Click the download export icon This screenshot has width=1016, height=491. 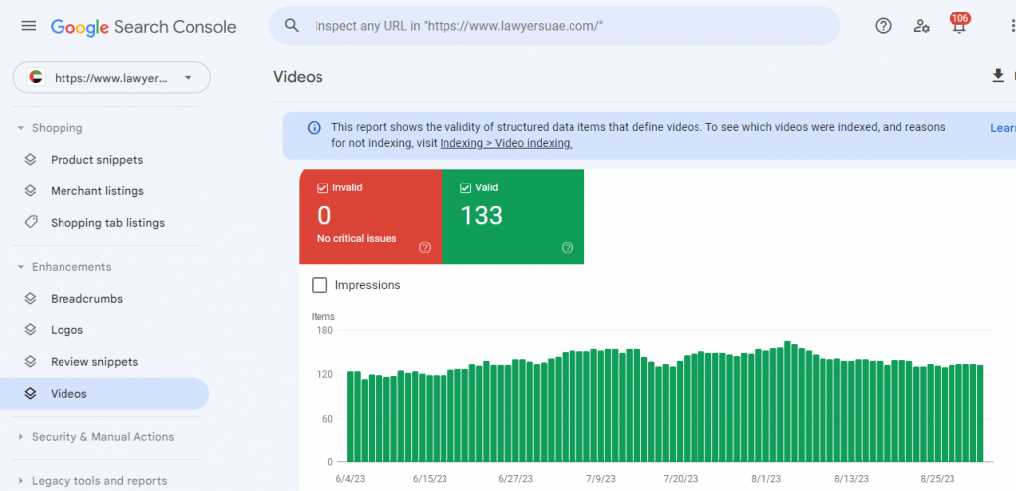click(998, 76)
